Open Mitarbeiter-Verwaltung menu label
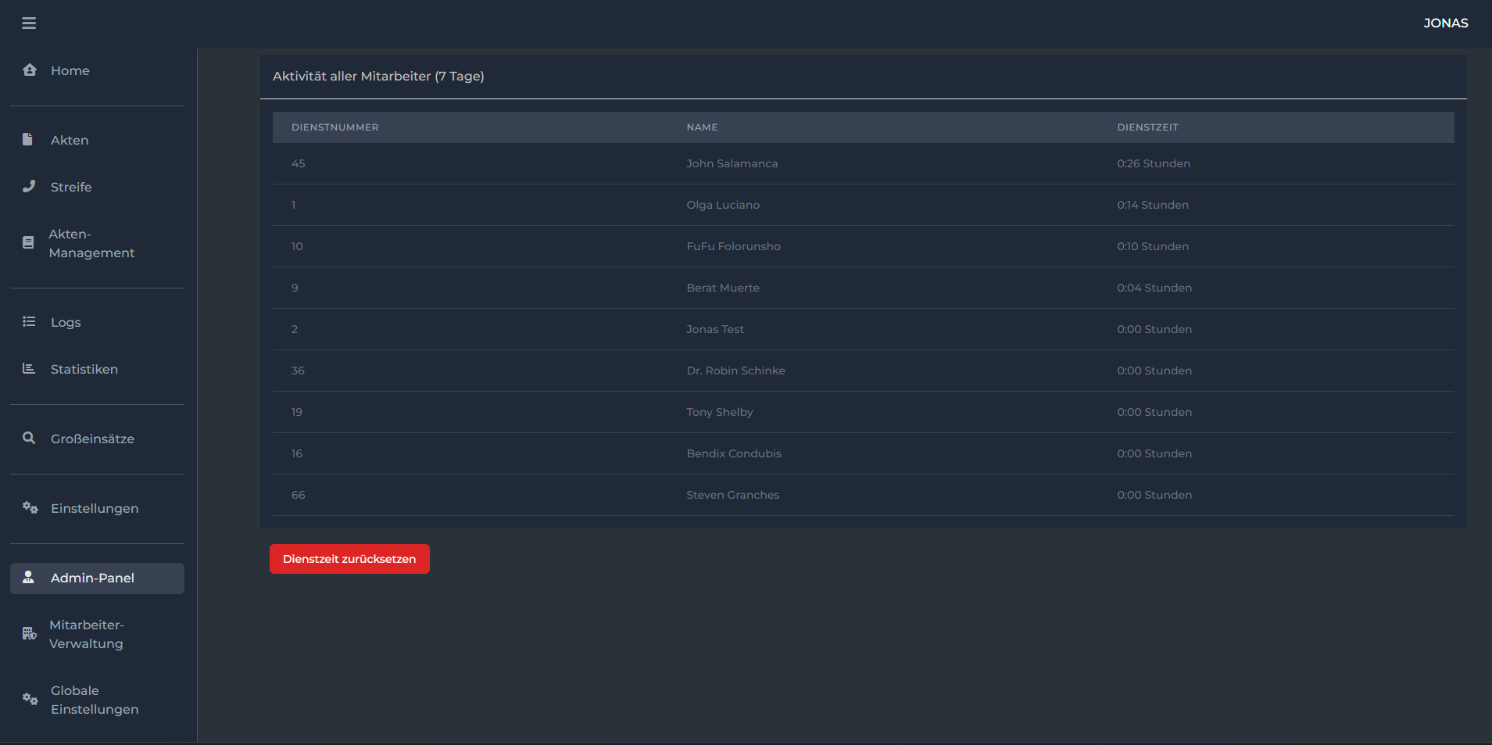Viewport: 1492px width, 745px height. (x=87, y=634)
